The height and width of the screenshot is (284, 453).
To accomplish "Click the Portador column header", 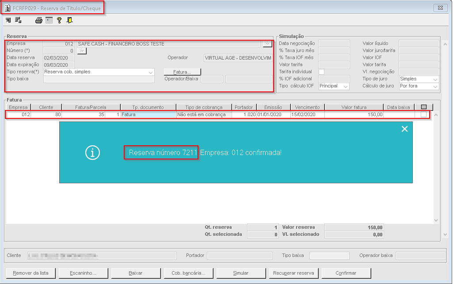I will pos(244,107).
